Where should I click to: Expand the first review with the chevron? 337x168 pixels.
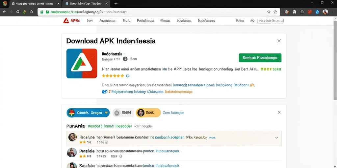277,137
